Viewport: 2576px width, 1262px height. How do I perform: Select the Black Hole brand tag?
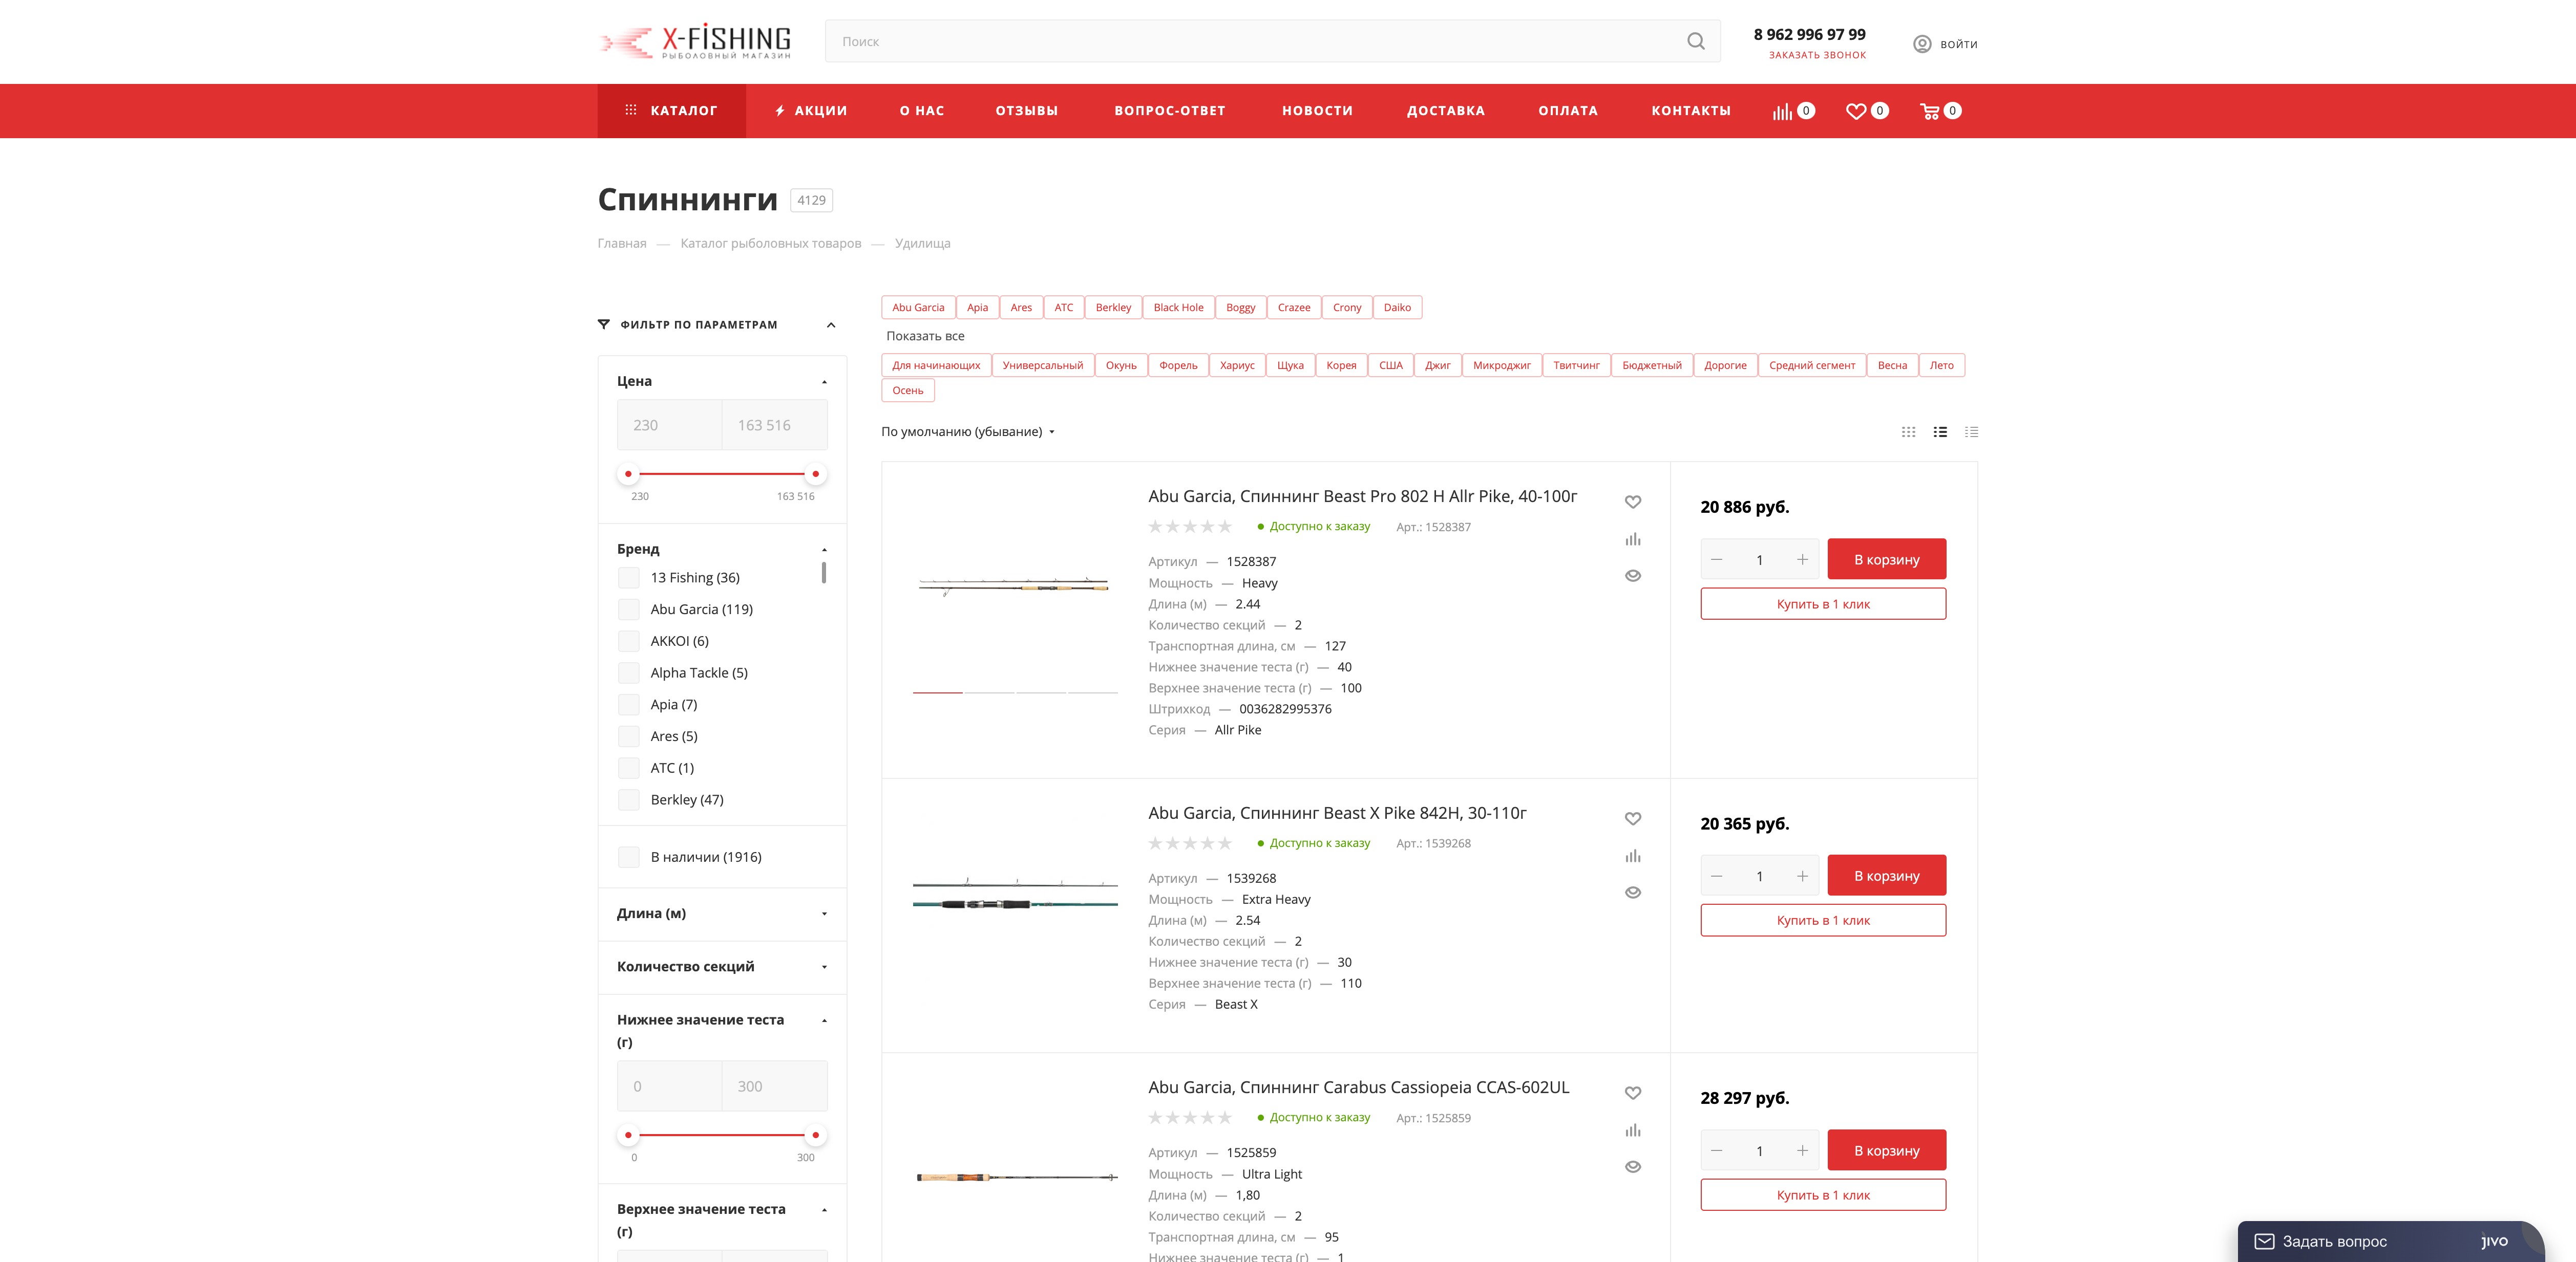1178,308
